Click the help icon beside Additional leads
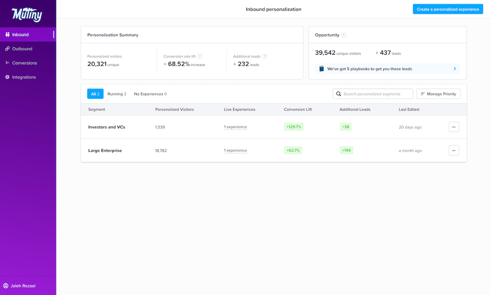 pyautogui.click(x=265, y=56)
